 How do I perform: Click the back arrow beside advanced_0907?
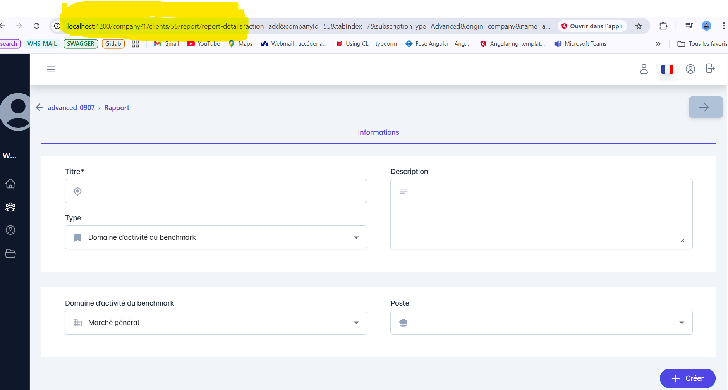(x=39, y=107)
